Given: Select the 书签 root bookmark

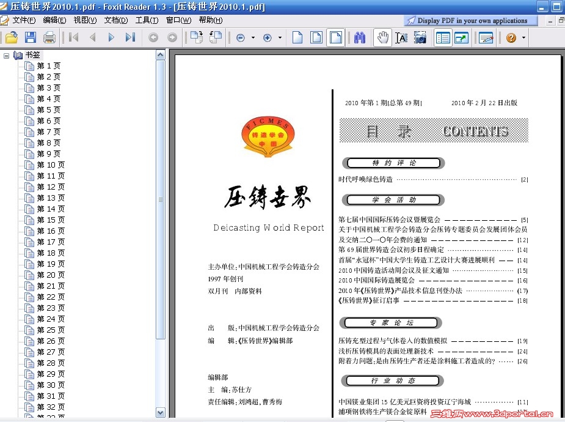Looking at the screenshot, I should coord(32,55).
